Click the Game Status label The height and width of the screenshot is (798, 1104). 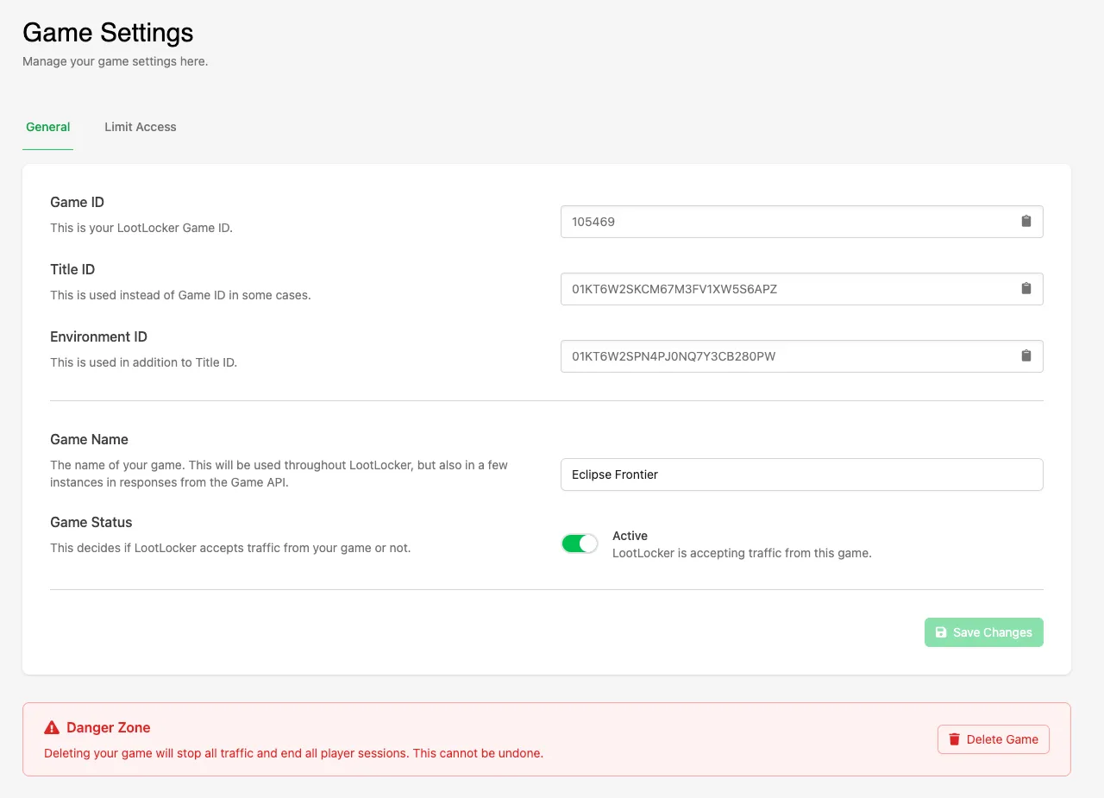(91, 522)
